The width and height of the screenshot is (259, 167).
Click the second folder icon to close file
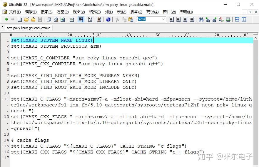(x=33, y=19)
